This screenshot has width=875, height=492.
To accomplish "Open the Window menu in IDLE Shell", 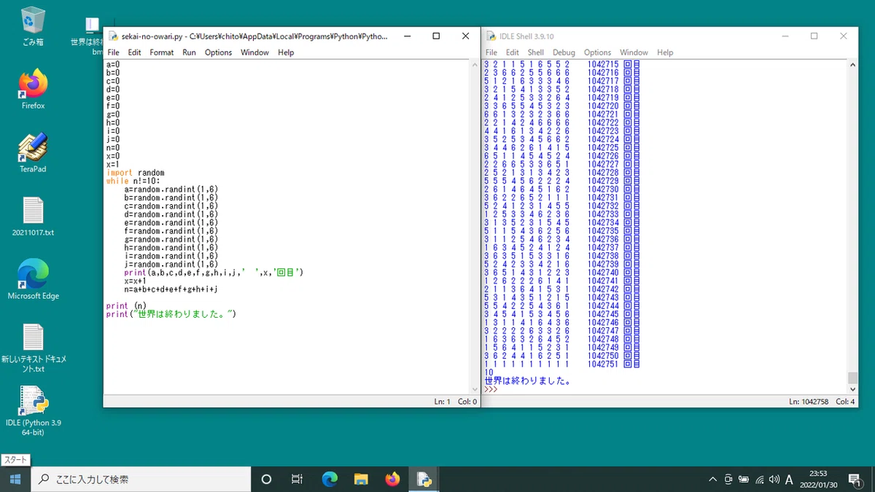I will pyautogui.click(x=634, y=52).
